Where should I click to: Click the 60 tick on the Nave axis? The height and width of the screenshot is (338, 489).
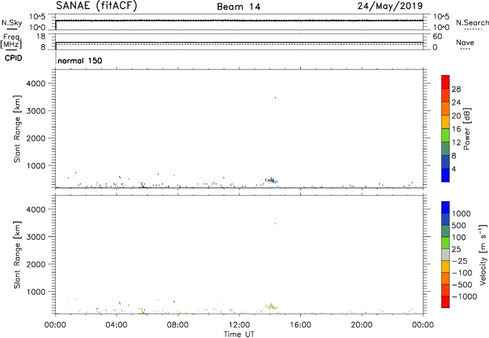point(437,37)
